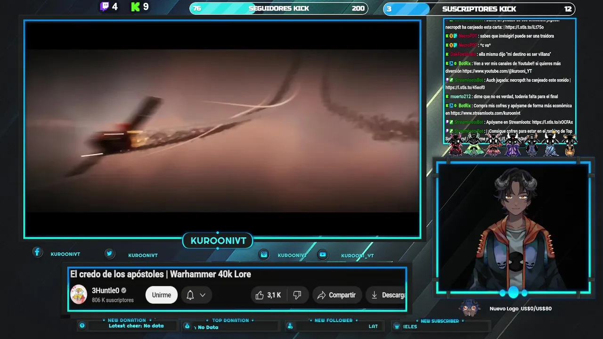603x339 pixels.
Task: Click the download arrow icon
Action: point(375,295)
